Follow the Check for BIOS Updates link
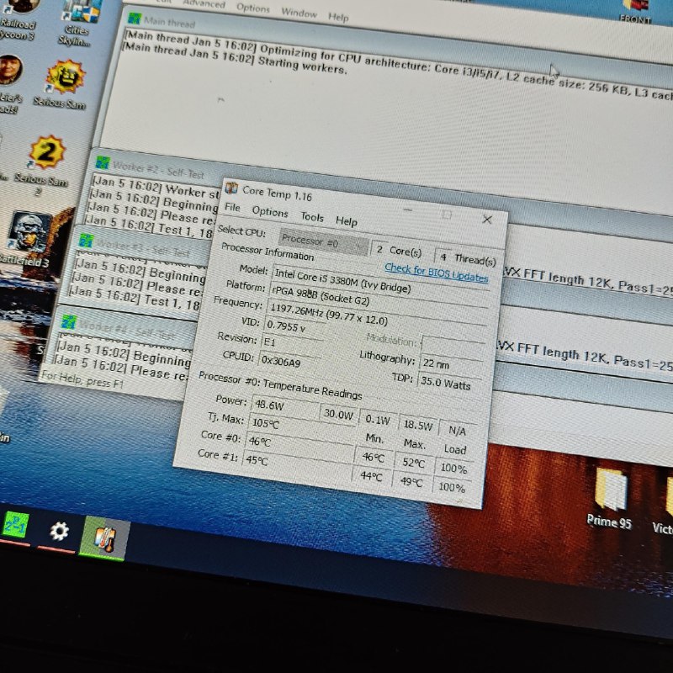The height and width of the screenshot is (673, 673). (x=436, y=272)
